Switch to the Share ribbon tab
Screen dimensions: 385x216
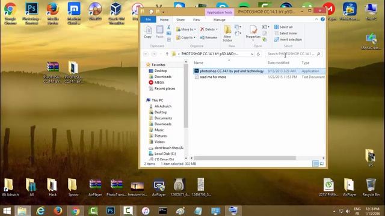point(180,20)
